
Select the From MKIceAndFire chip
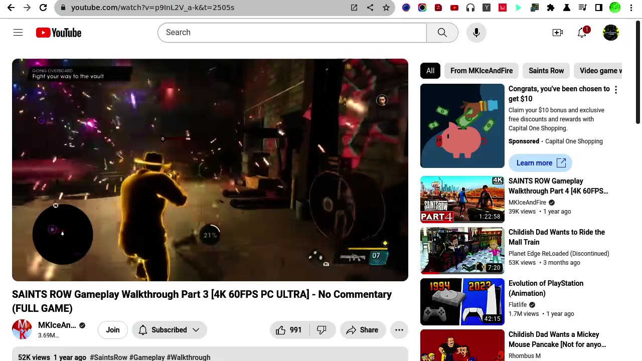point(481,71)
